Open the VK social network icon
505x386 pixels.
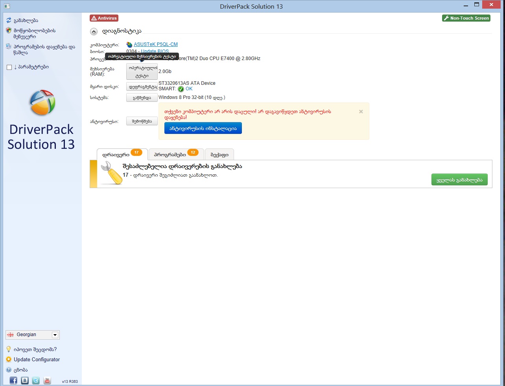25,380
